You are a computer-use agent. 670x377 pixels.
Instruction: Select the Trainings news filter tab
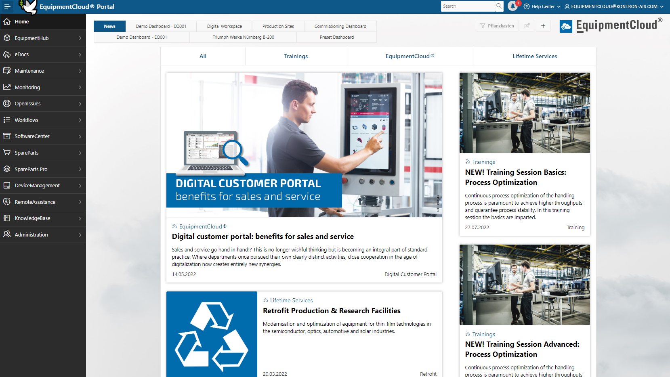click(x=296, y=56)
